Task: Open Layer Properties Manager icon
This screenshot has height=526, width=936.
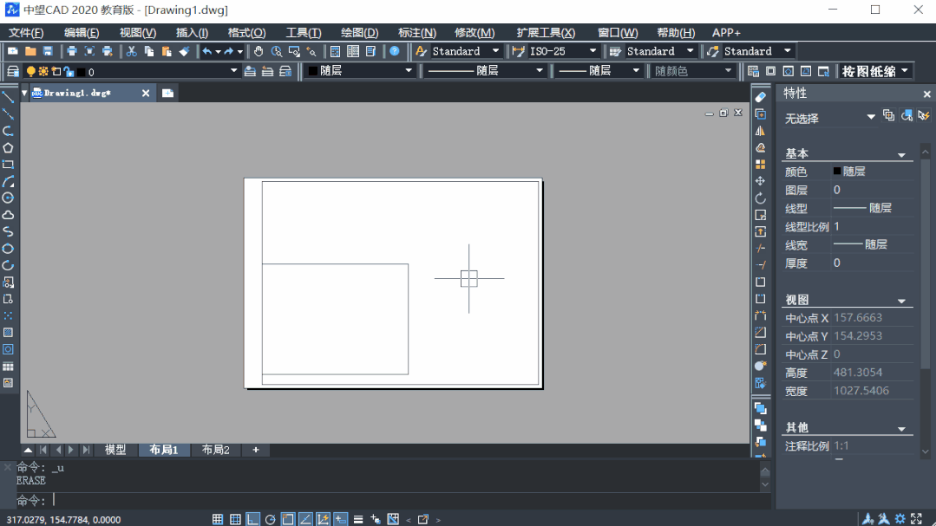Action: (12, 72)
